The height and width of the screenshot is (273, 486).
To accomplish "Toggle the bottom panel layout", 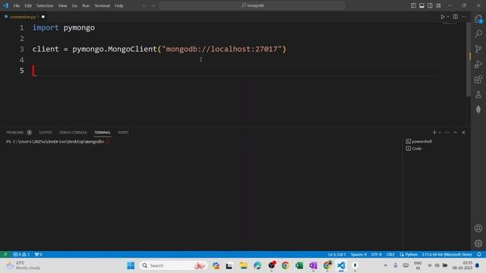I will tap(421, 5).
